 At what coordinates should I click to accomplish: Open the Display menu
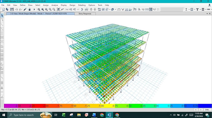tap(64, 5)
